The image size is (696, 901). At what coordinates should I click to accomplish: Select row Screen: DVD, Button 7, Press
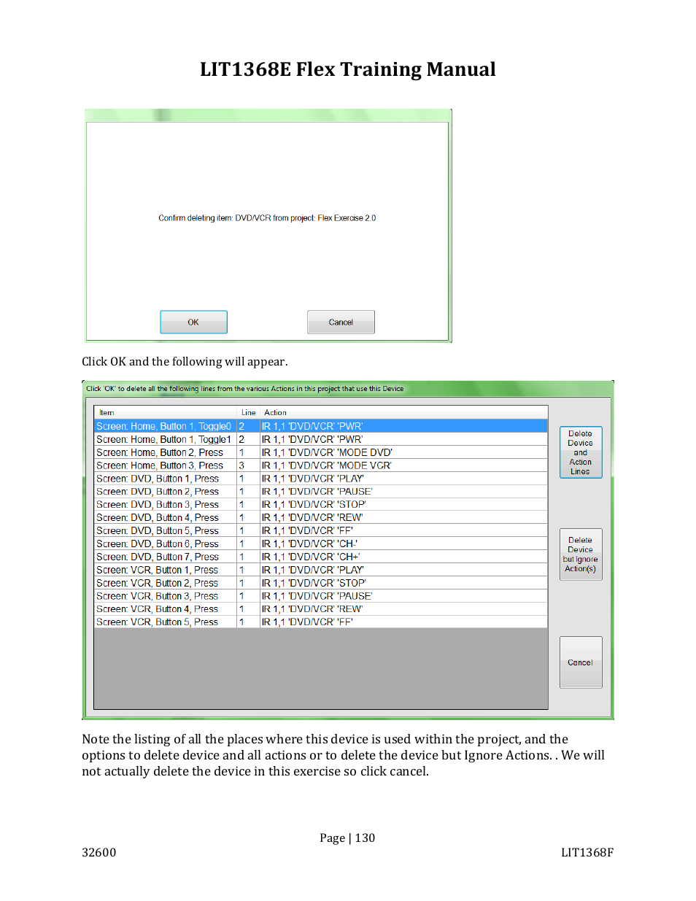point(321,557)
